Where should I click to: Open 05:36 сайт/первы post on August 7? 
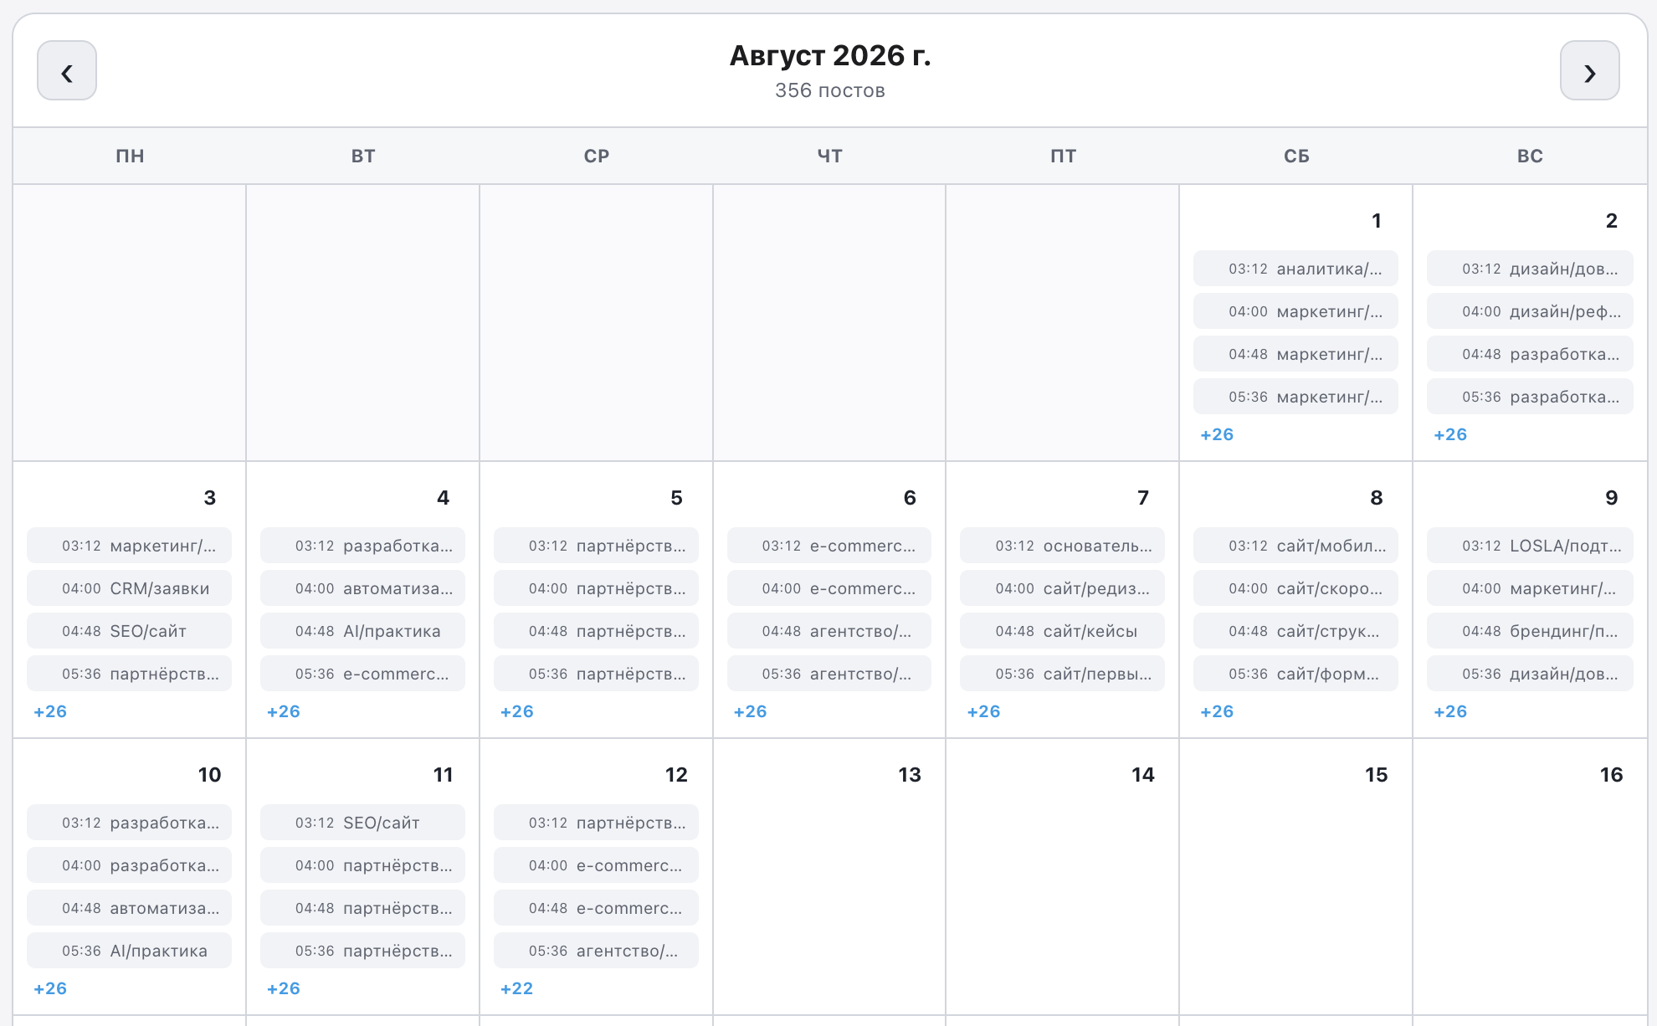(1062, 674)
